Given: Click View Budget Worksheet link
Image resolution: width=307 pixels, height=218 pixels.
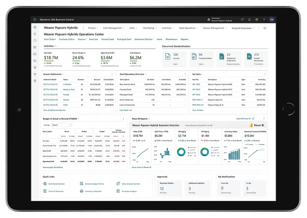Looking at the screenshot, I should [53, 168].
